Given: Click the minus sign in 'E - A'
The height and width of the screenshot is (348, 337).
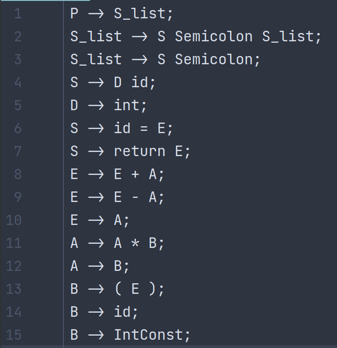Looking at the screenshot, I should (x=135, y=197).
